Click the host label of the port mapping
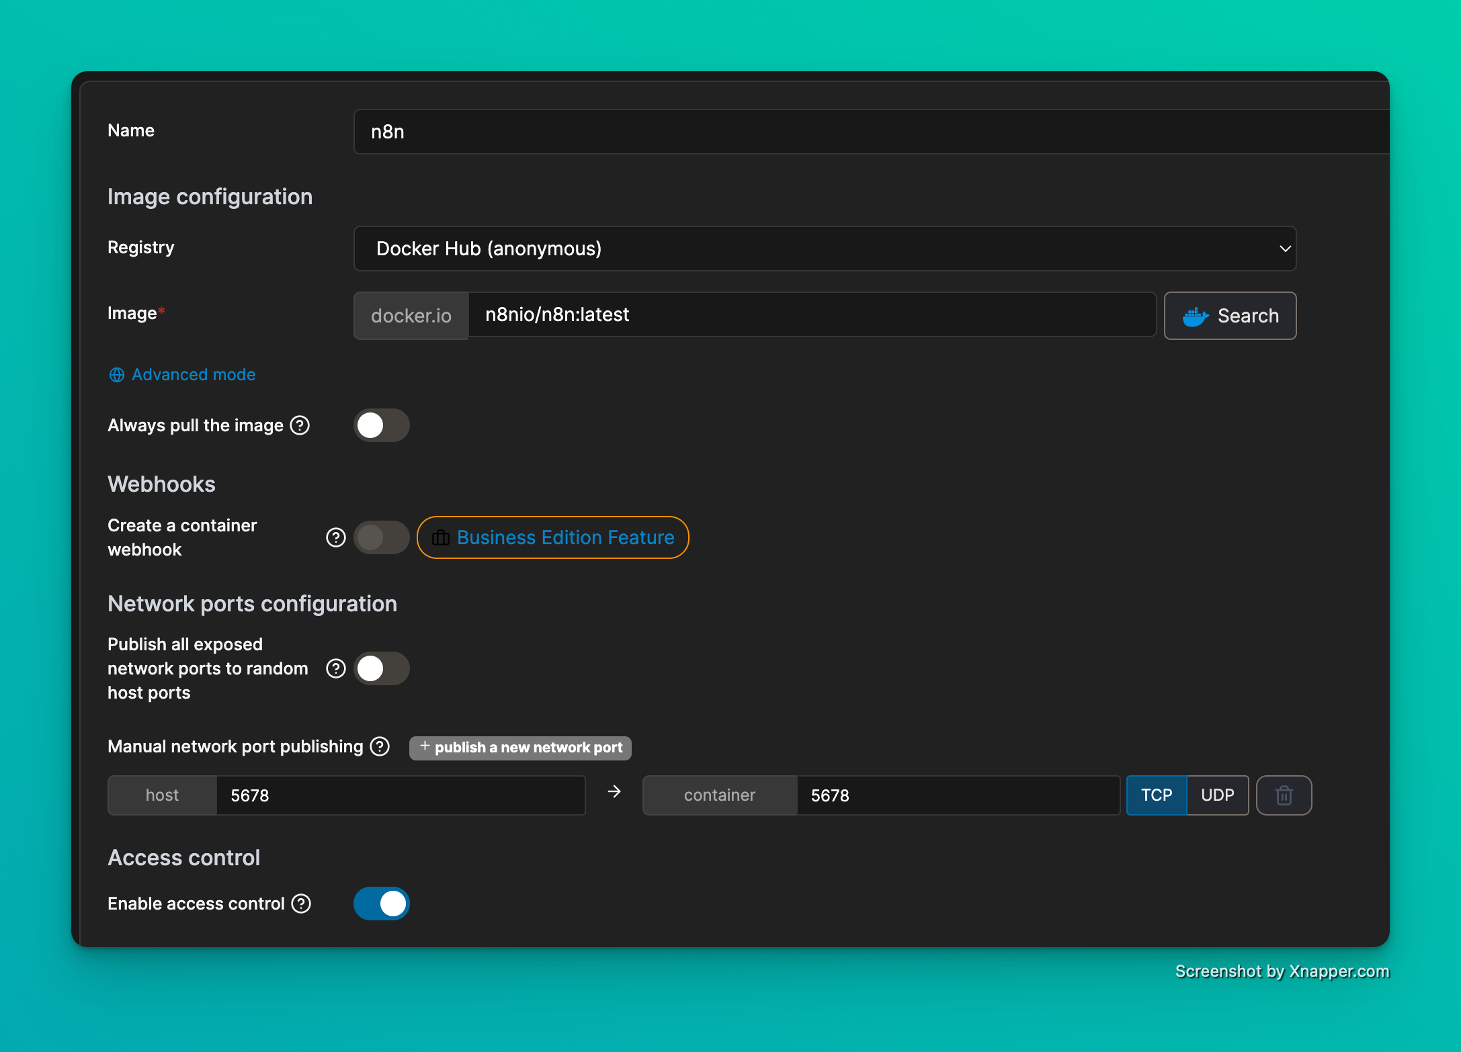Viewport: 1461px width, 1052px height. click(163, 795)
